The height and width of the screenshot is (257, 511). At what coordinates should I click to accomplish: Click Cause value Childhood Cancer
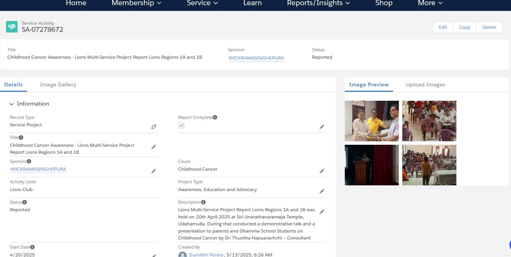point(198,169)
